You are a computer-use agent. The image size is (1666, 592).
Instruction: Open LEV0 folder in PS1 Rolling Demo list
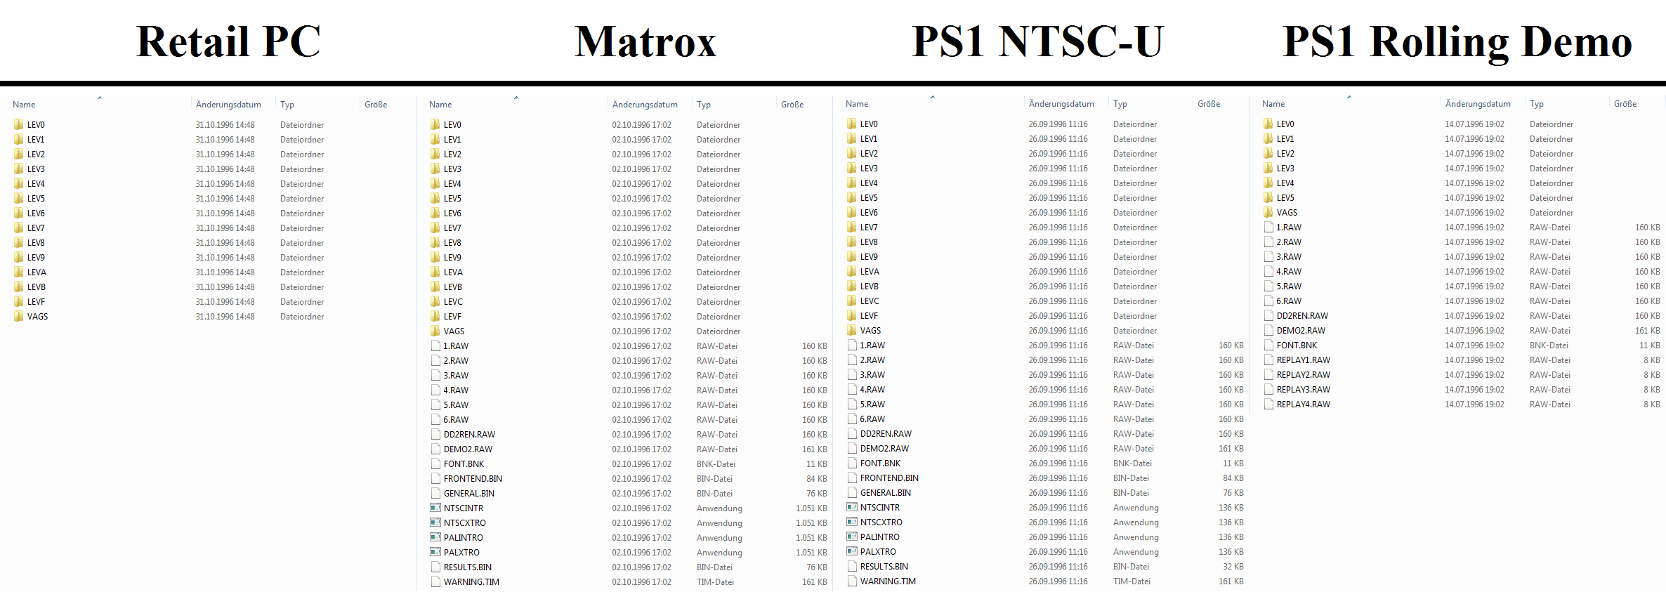tap(1285, 124)
